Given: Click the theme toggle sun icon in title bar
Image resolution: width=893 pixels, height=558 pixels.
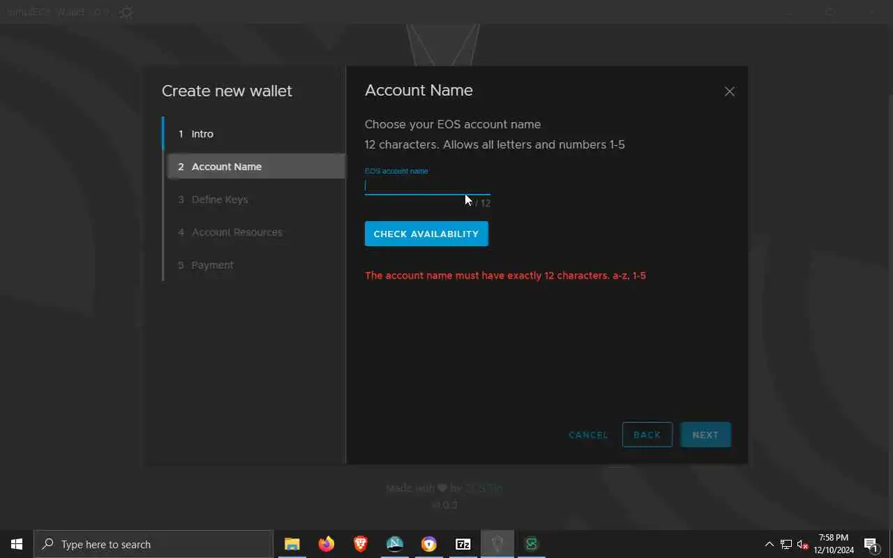Looking at the screenshot, I should pos(126,13).
